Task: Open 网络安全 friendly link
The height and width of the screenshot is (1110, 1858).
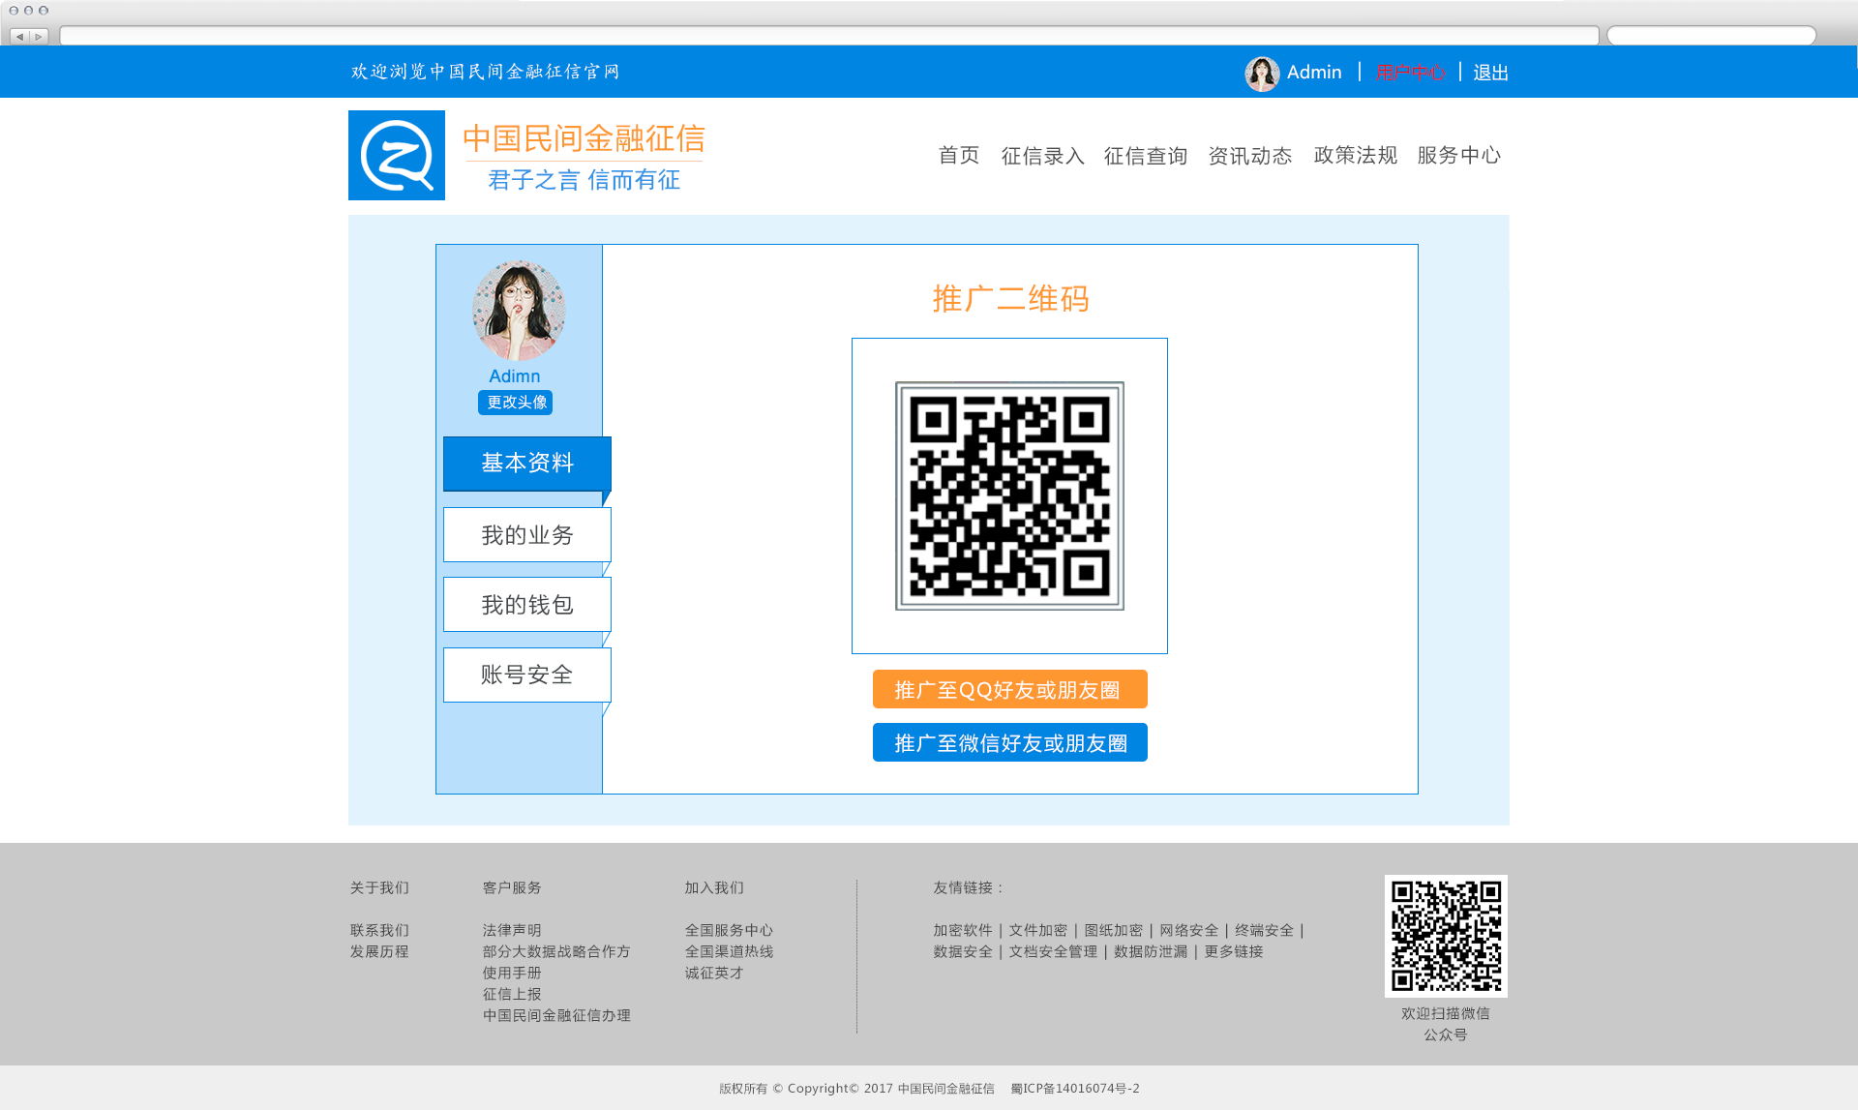Action: (x=1188, y=930)
